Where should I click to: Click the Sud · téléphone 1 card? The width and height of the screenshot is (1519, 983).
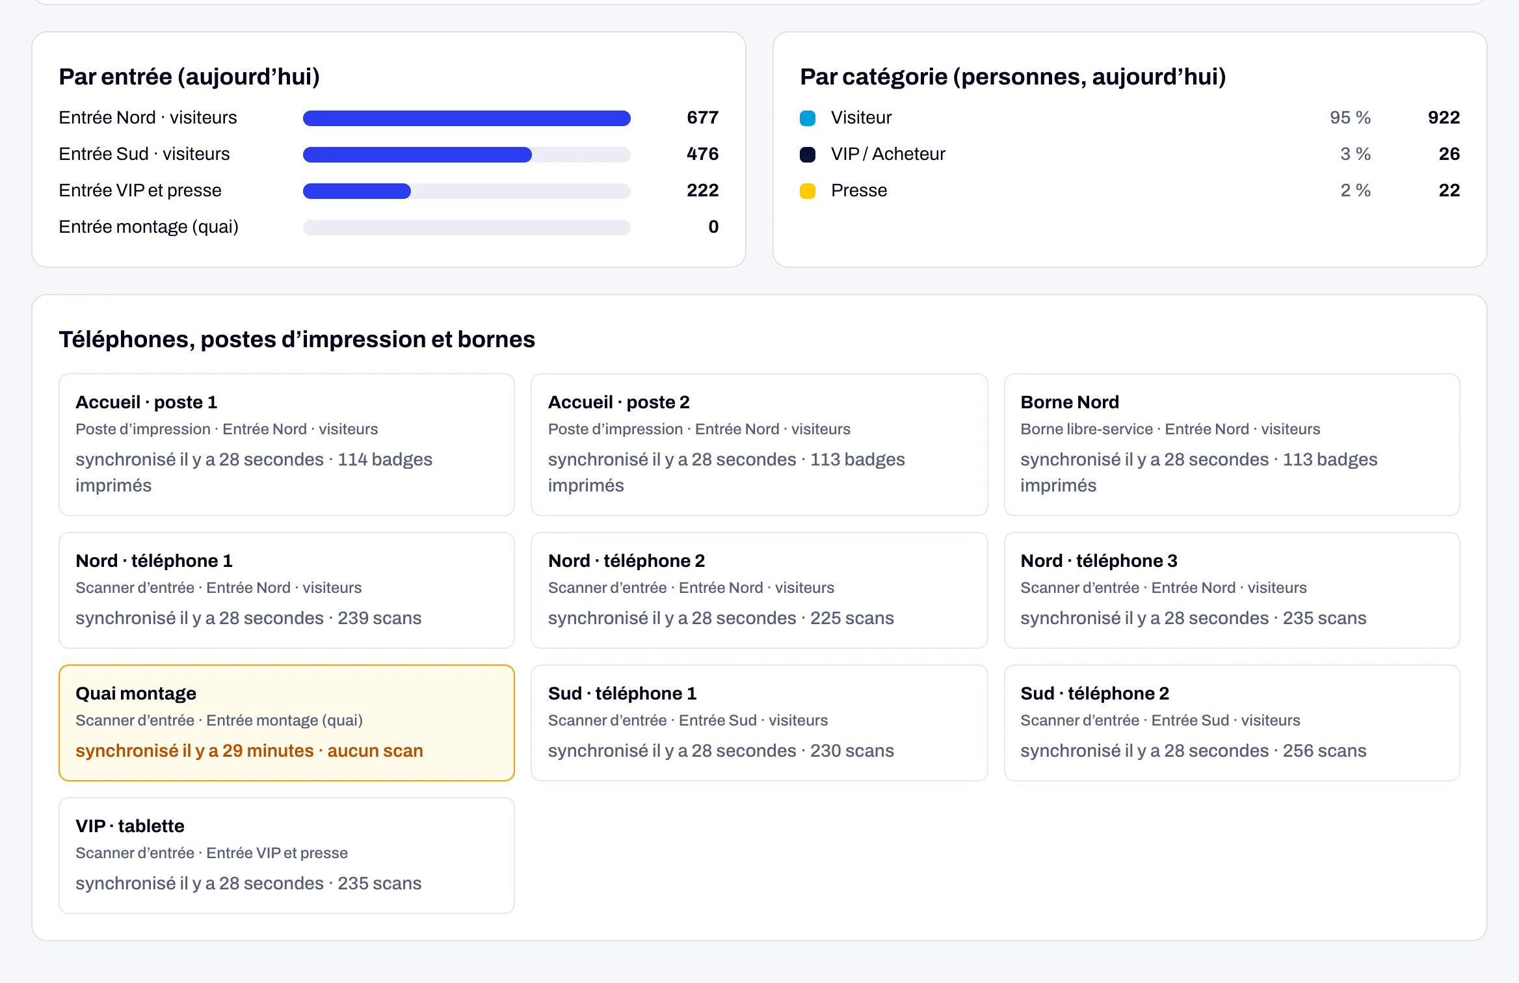click(759, 723)
